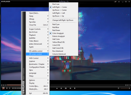Click the compact mode arrow icon in title bar
The image size is (131, 95).
coord(119,2)
